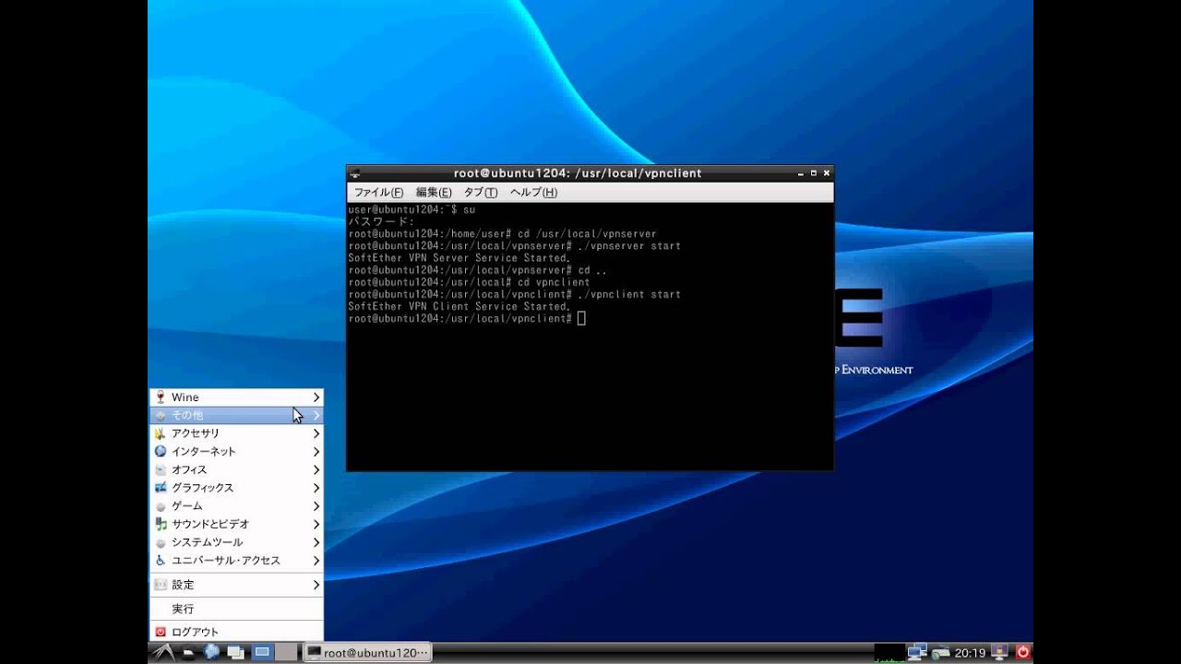Open the network monitor tray icon
Image resolution: width=1181 pixels, height=664 pixels.
coord(916,653)
